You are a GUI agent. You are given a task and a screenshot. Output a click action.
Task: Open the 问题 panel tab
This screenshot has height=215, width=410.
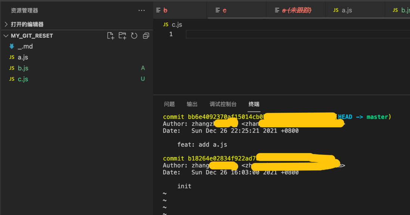pyautogui.click(x=169, y=104)
